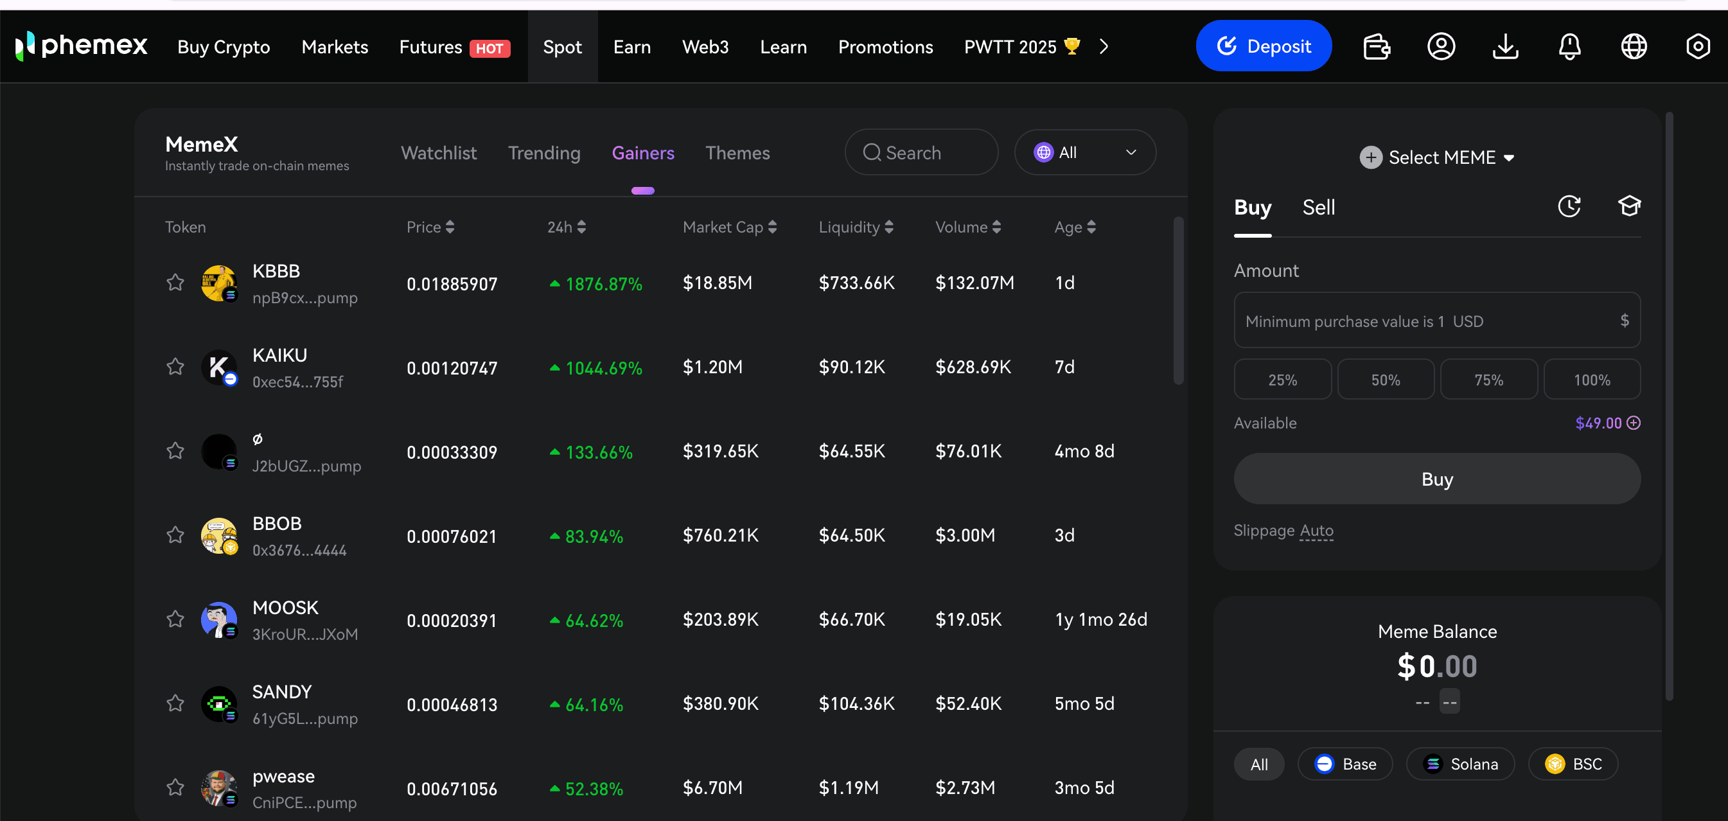Screen dimensions: 1728x821
Task: Add KBBB to watchlist with star
Action: (175, 283)
